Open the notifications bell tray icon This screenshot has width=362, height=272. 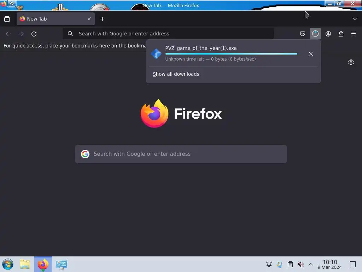click(x=269, y=264)
